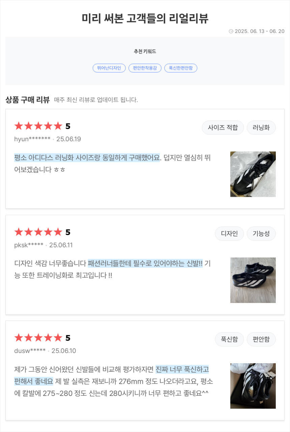Open pksk***** review shoe photo
Screen dimensions: 290x432
pyautogui.click(x=253, y=280)
